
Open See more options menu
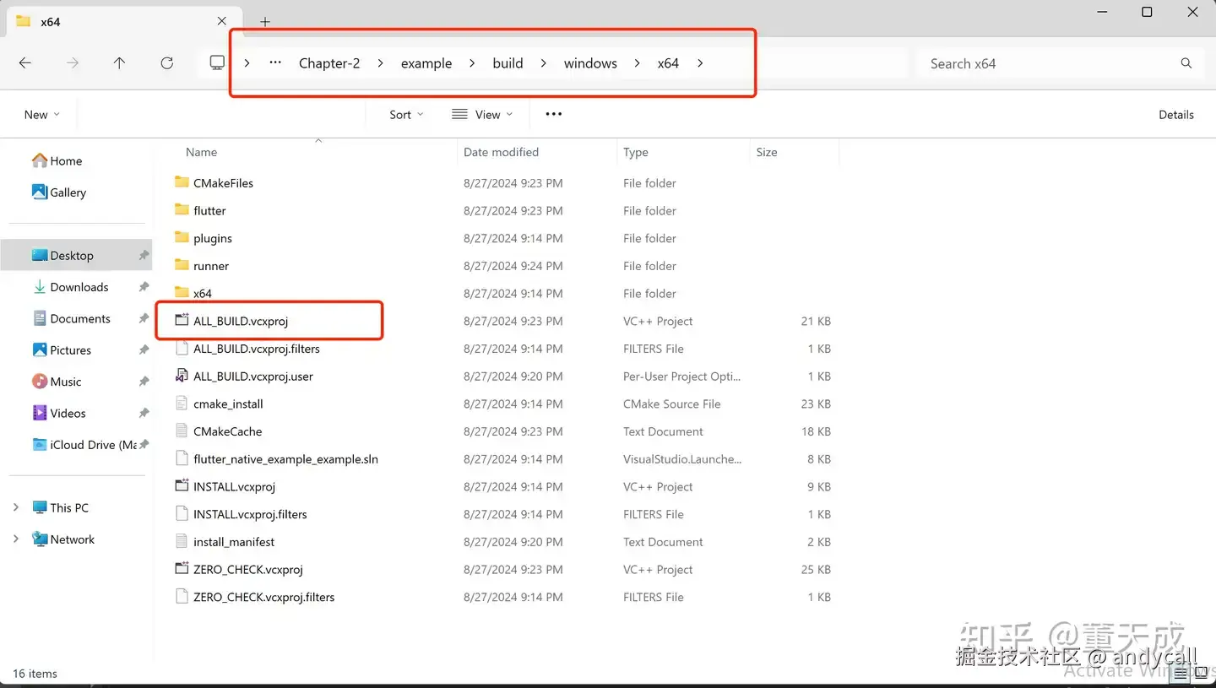(554, 115)
